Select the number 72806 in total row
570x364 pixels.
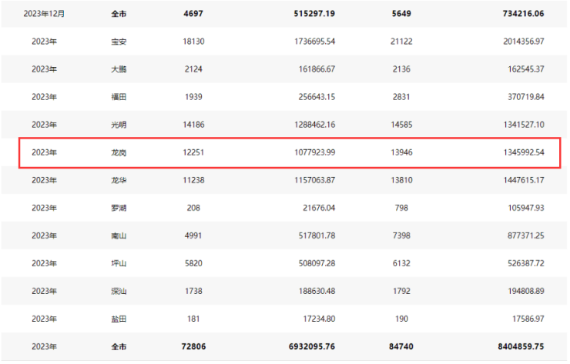coord(193,346)
